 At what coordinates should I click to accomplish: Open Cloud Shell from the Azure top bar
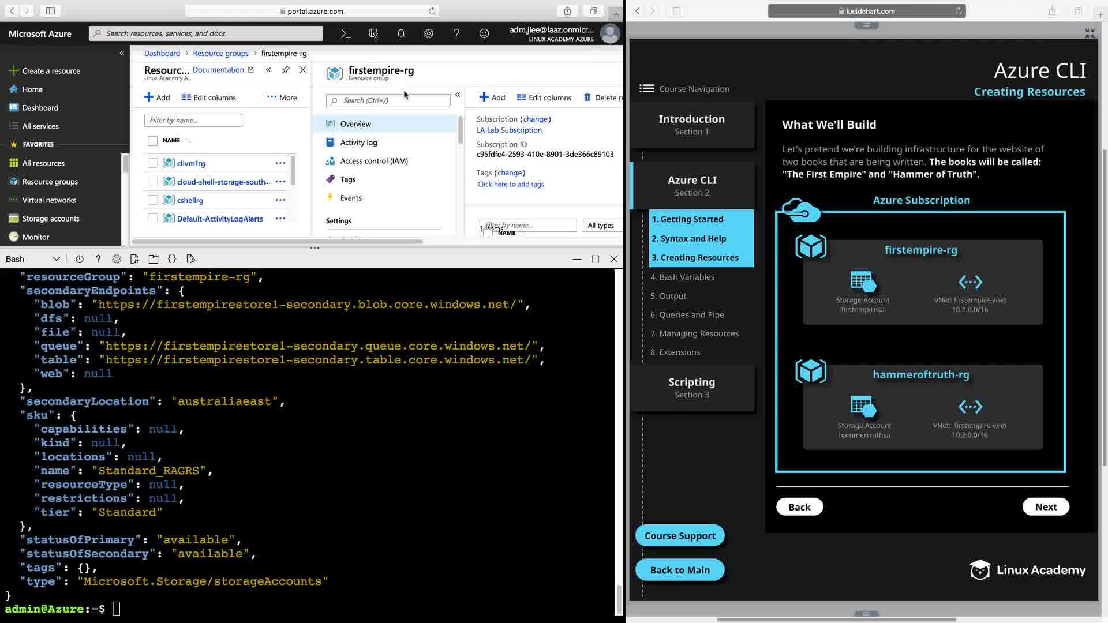tap(345, 33)
